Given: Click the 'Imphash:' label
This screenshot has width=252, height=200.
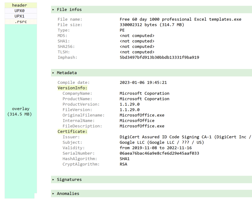Looking at the screenshot, I should click(67, 57).
